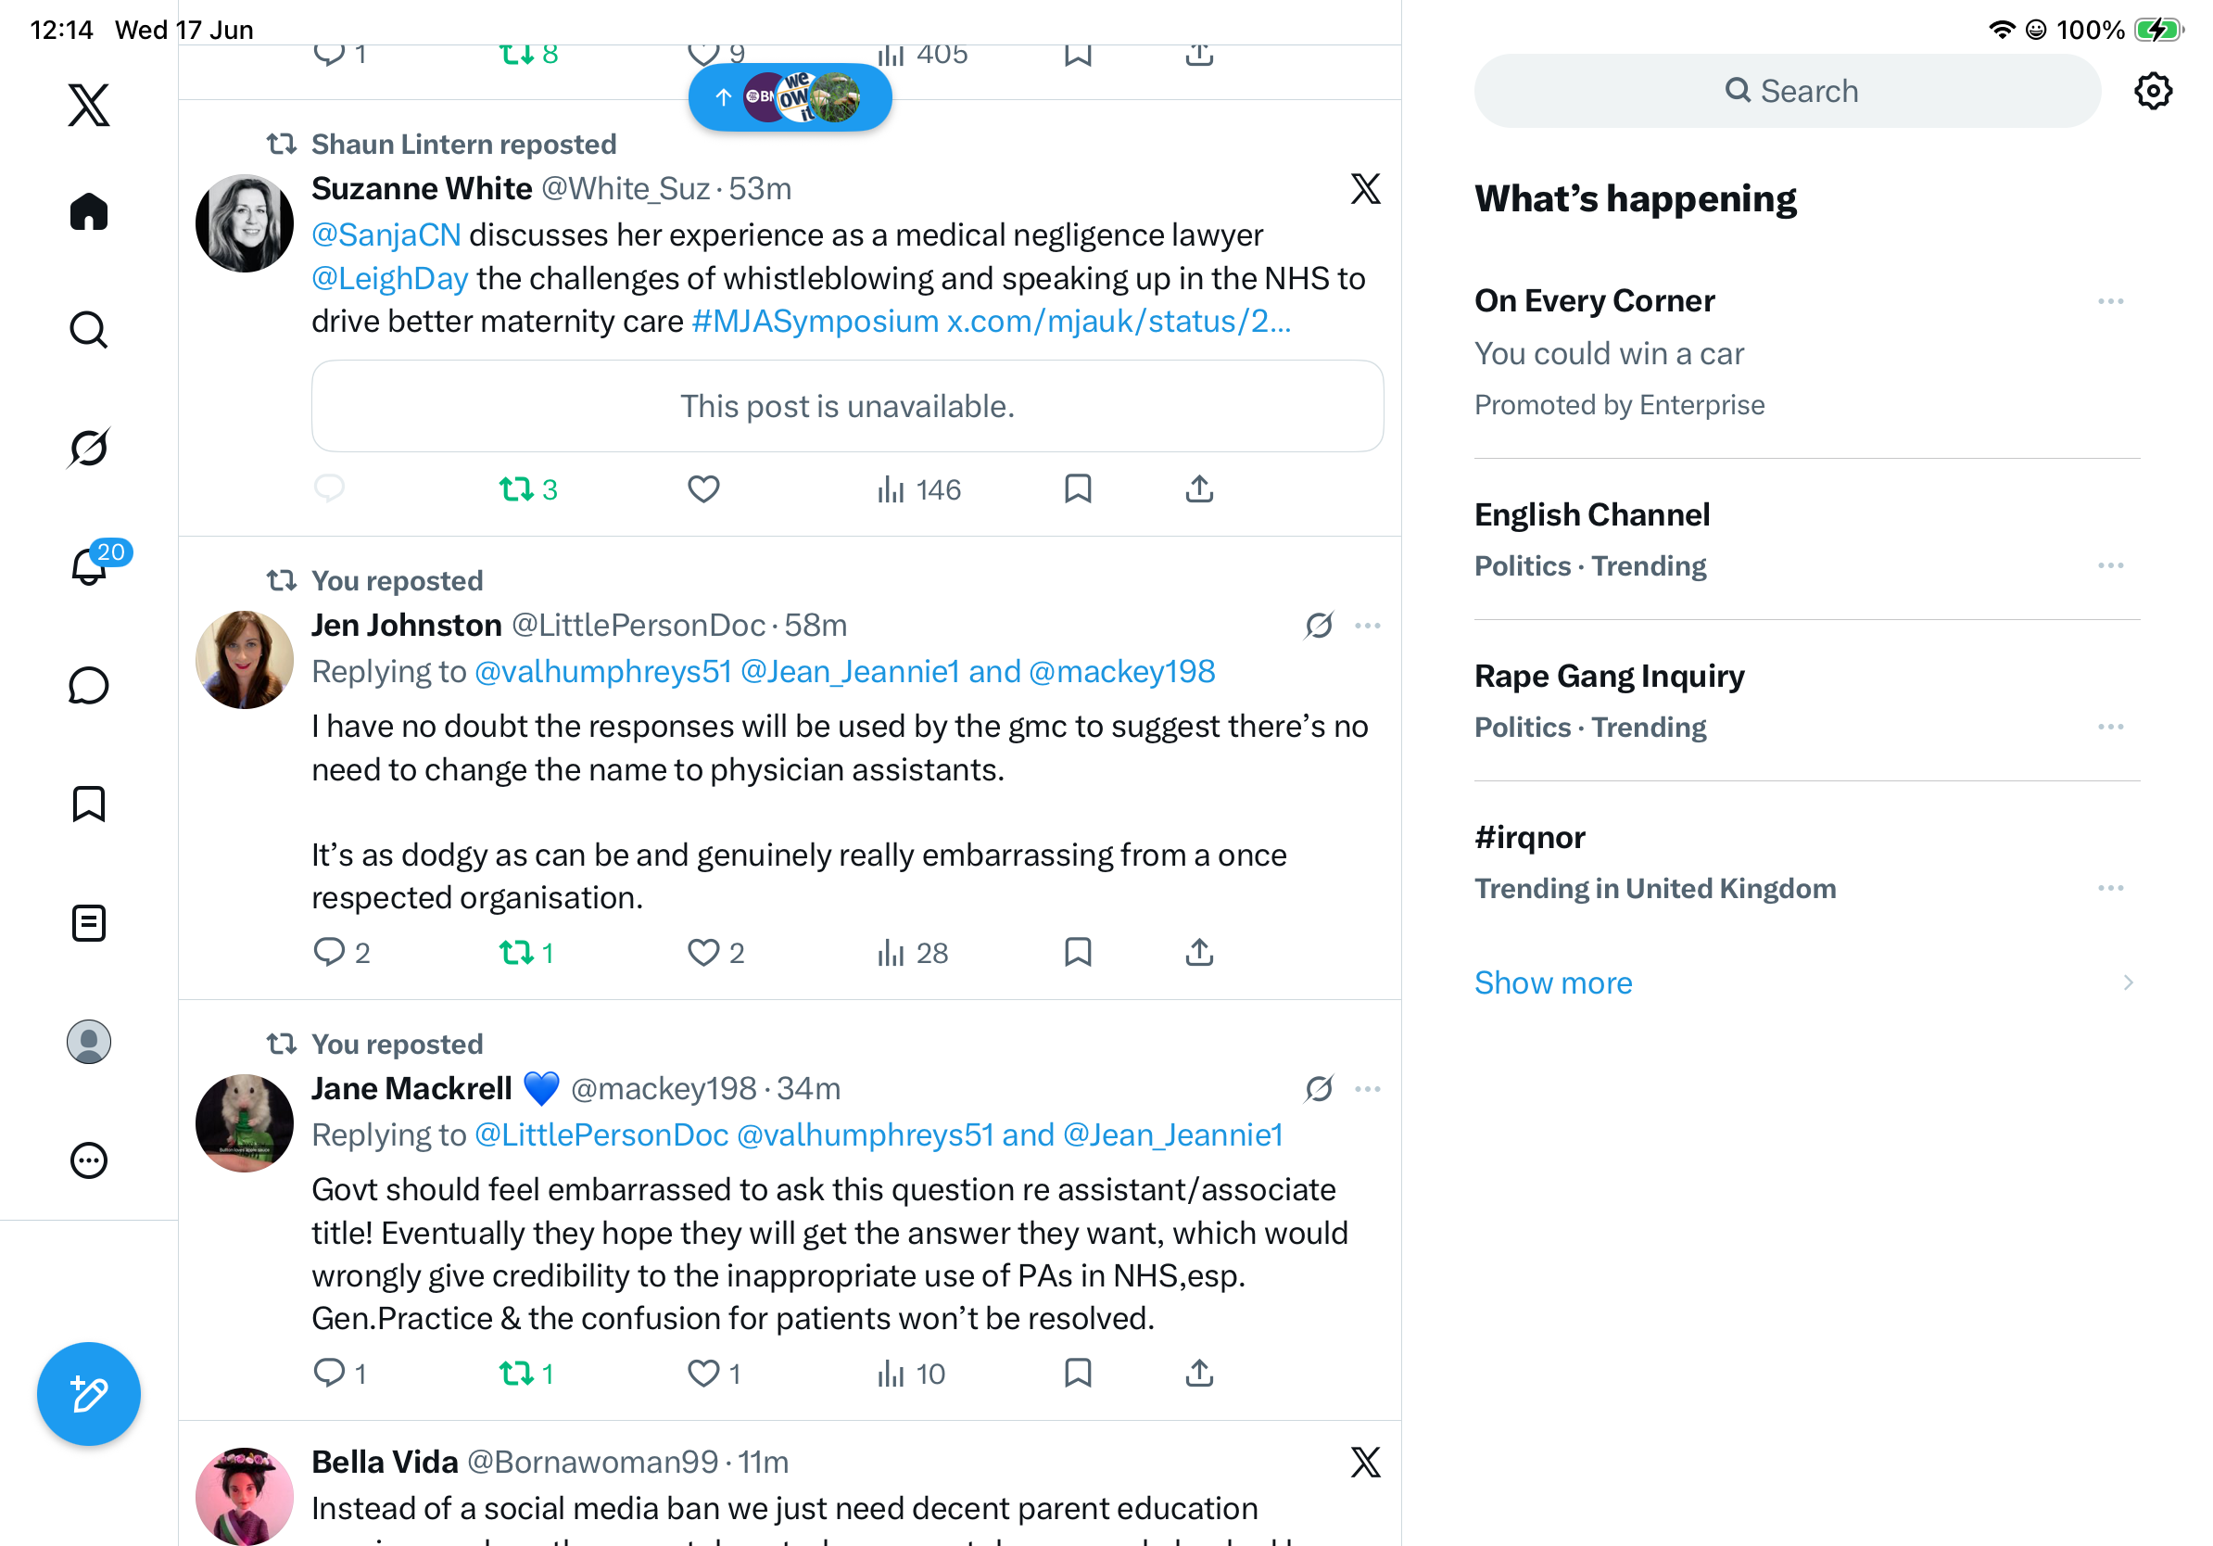Open the sidebar More circle menu
This screenshot has height=1546, width=2213.
(x=89, y=1160)
